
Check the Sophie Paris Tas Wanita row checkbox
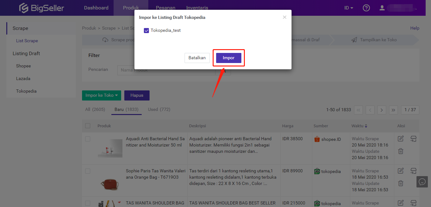pyautogui.click(x=88, y=171)
